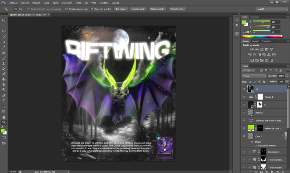Image resolution: width=290 pixels, height=173 pixels.
Task: Toggle 'Zoom con arrastre' checkbox
Action: tap(92, 9)
